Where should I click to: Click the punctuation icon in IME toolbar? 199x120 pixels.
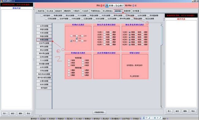point(152,118)
